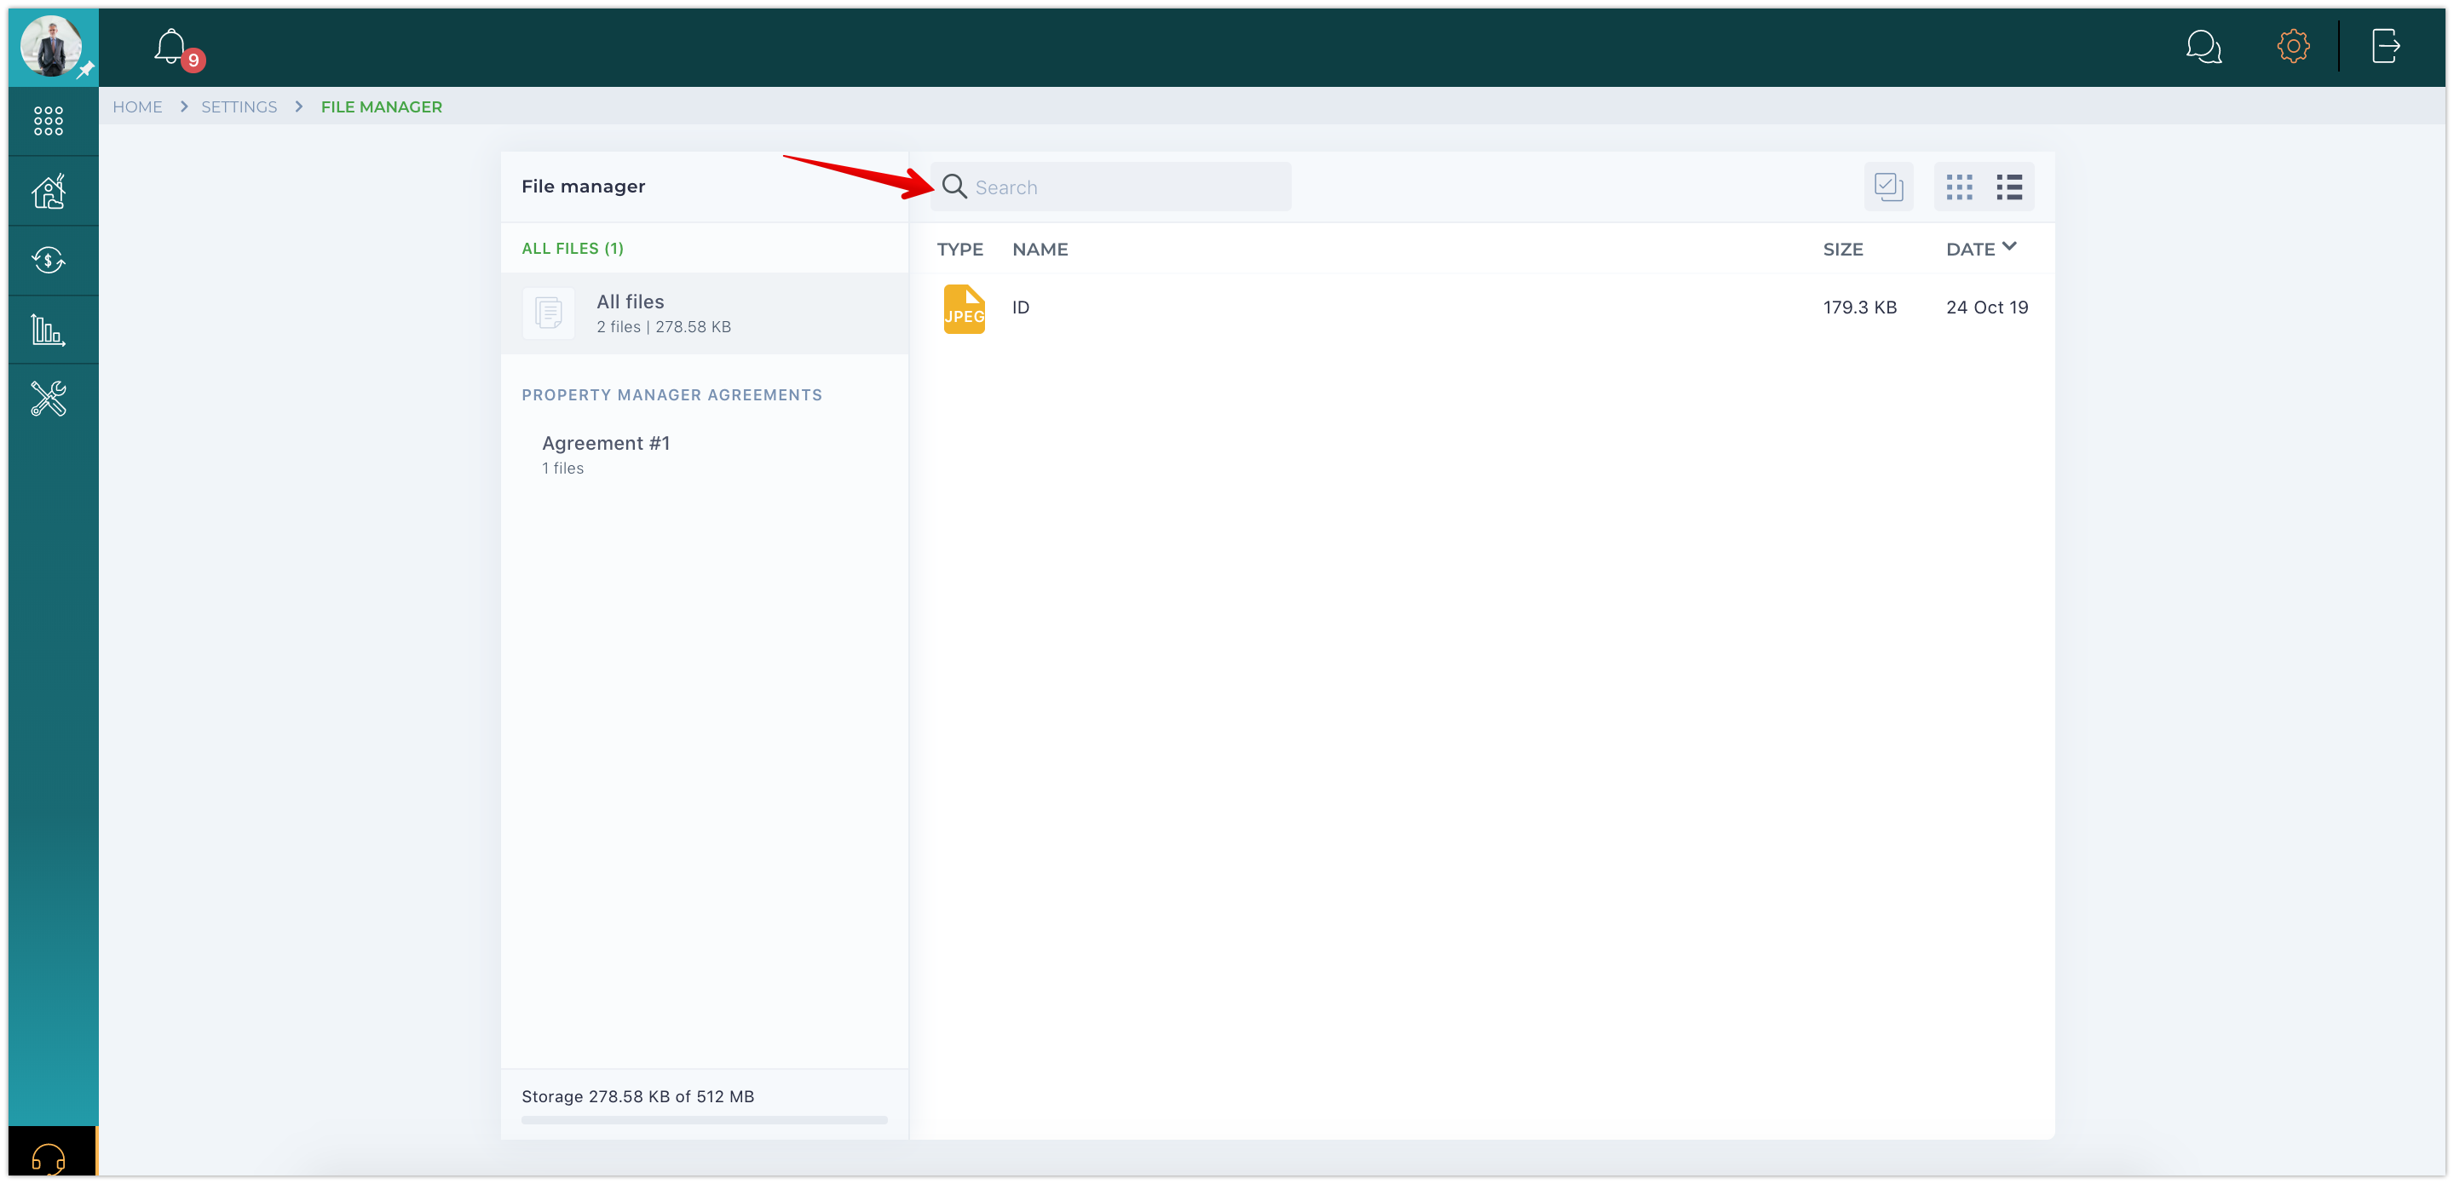This screenshot has height=1184, width=2454.
Task: Sort by the SIZE column header
Action: (x=1842, y=250)
